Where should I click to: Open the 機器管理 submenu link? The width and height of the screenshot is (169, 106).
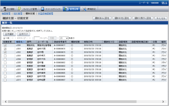(6, 14)
